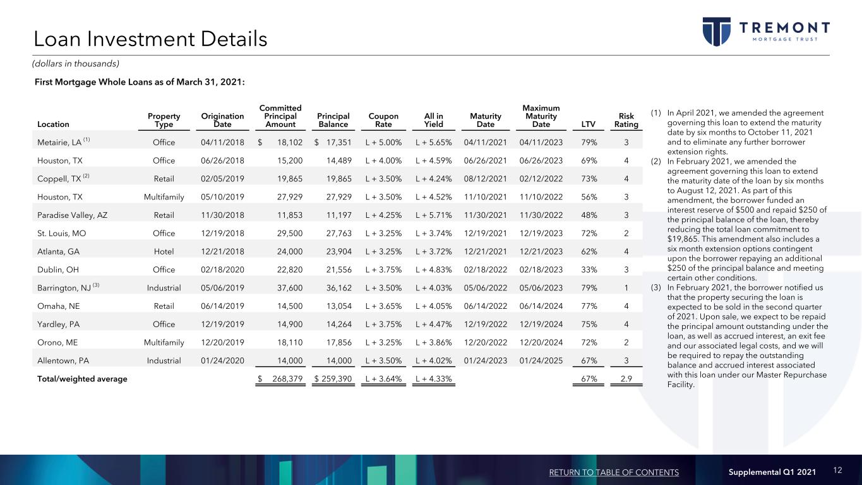862x485 pixels.
Task: Select the Committed Principal Amount column header
Action: [x=280, y=117]
